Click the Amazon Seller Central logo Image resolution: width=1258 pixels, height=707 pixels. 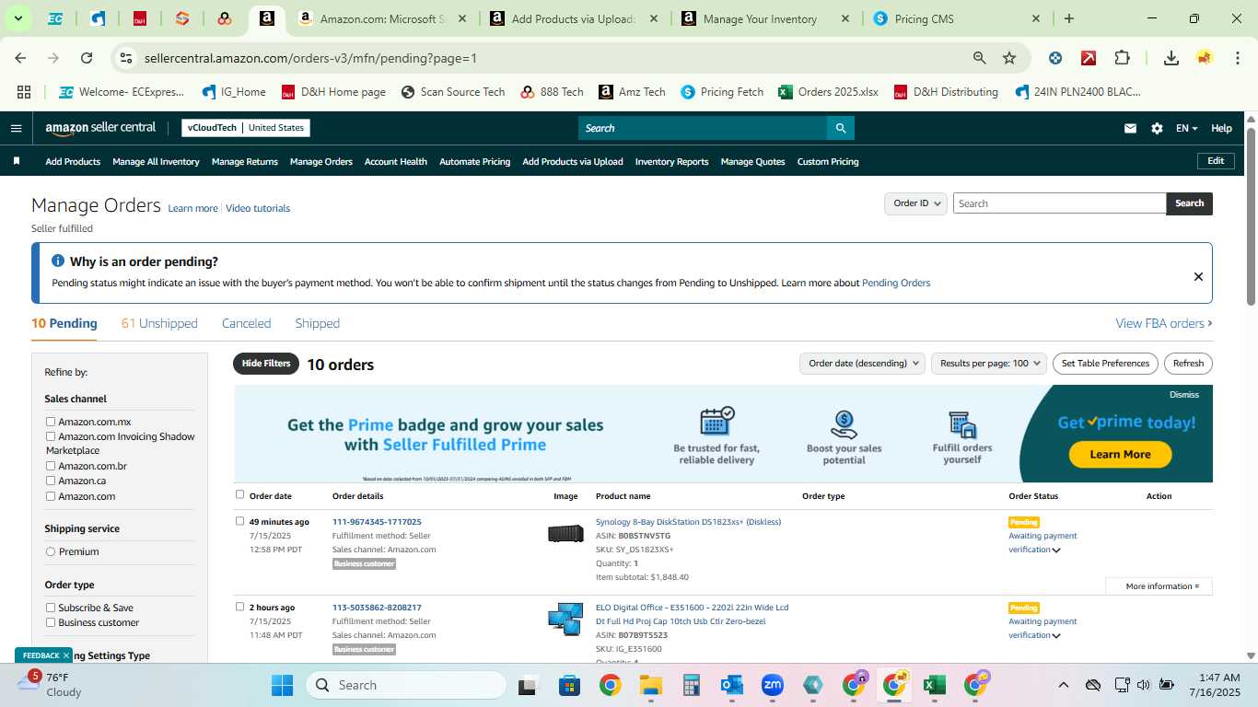click(100, 128)
